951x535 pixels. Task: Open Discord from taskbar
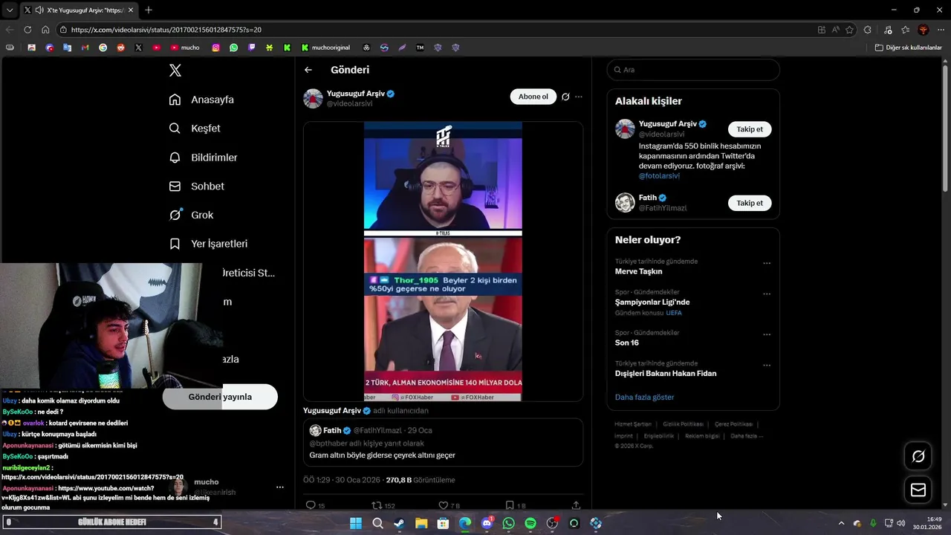tap(487, 523)
